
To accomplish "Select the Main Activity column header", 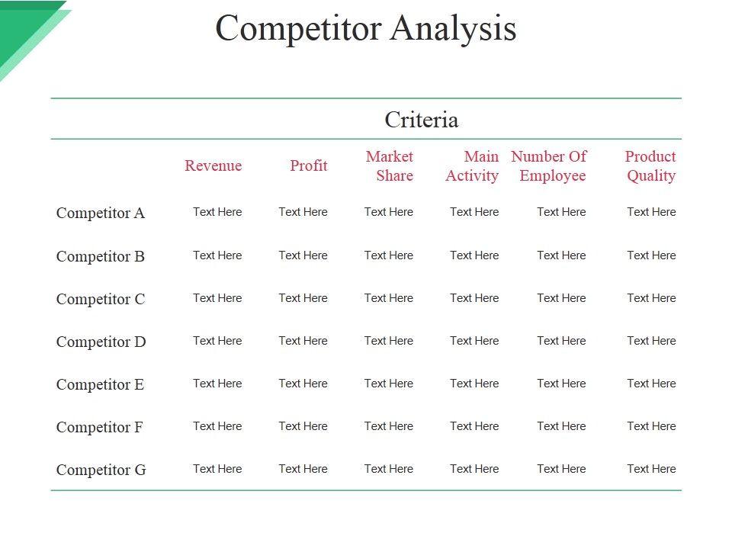I will tap(472, 166).
